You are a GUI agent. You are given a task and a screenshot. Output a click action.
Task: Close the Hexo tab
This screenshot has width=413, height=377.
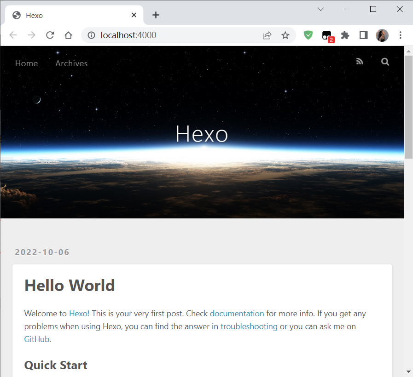[134, 15]
